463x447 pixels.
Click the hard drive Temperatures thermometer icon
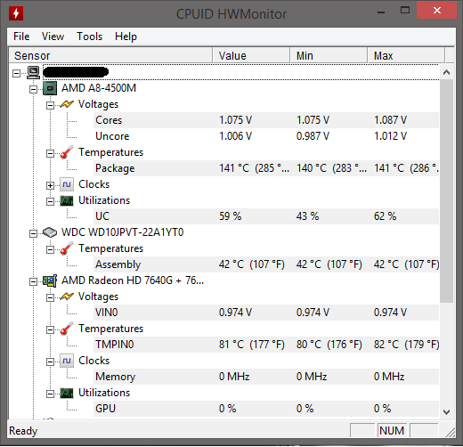pyautogui.click(x=67, y=248)
